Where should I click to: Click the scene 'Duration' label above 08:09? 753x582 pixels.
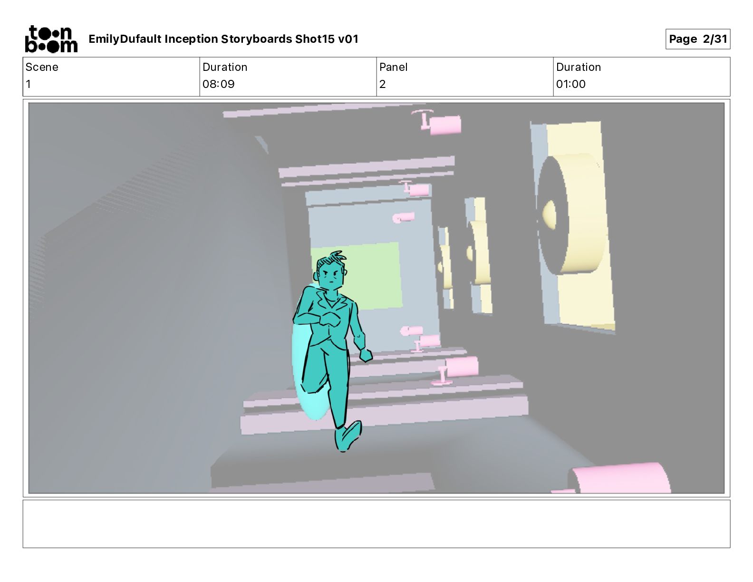point(225,67)
